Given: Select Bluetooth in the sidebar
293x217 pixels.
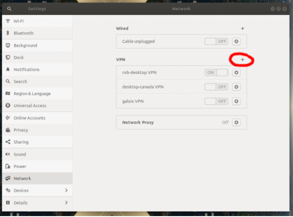Looking at the screenshot, I should point(24,33).
